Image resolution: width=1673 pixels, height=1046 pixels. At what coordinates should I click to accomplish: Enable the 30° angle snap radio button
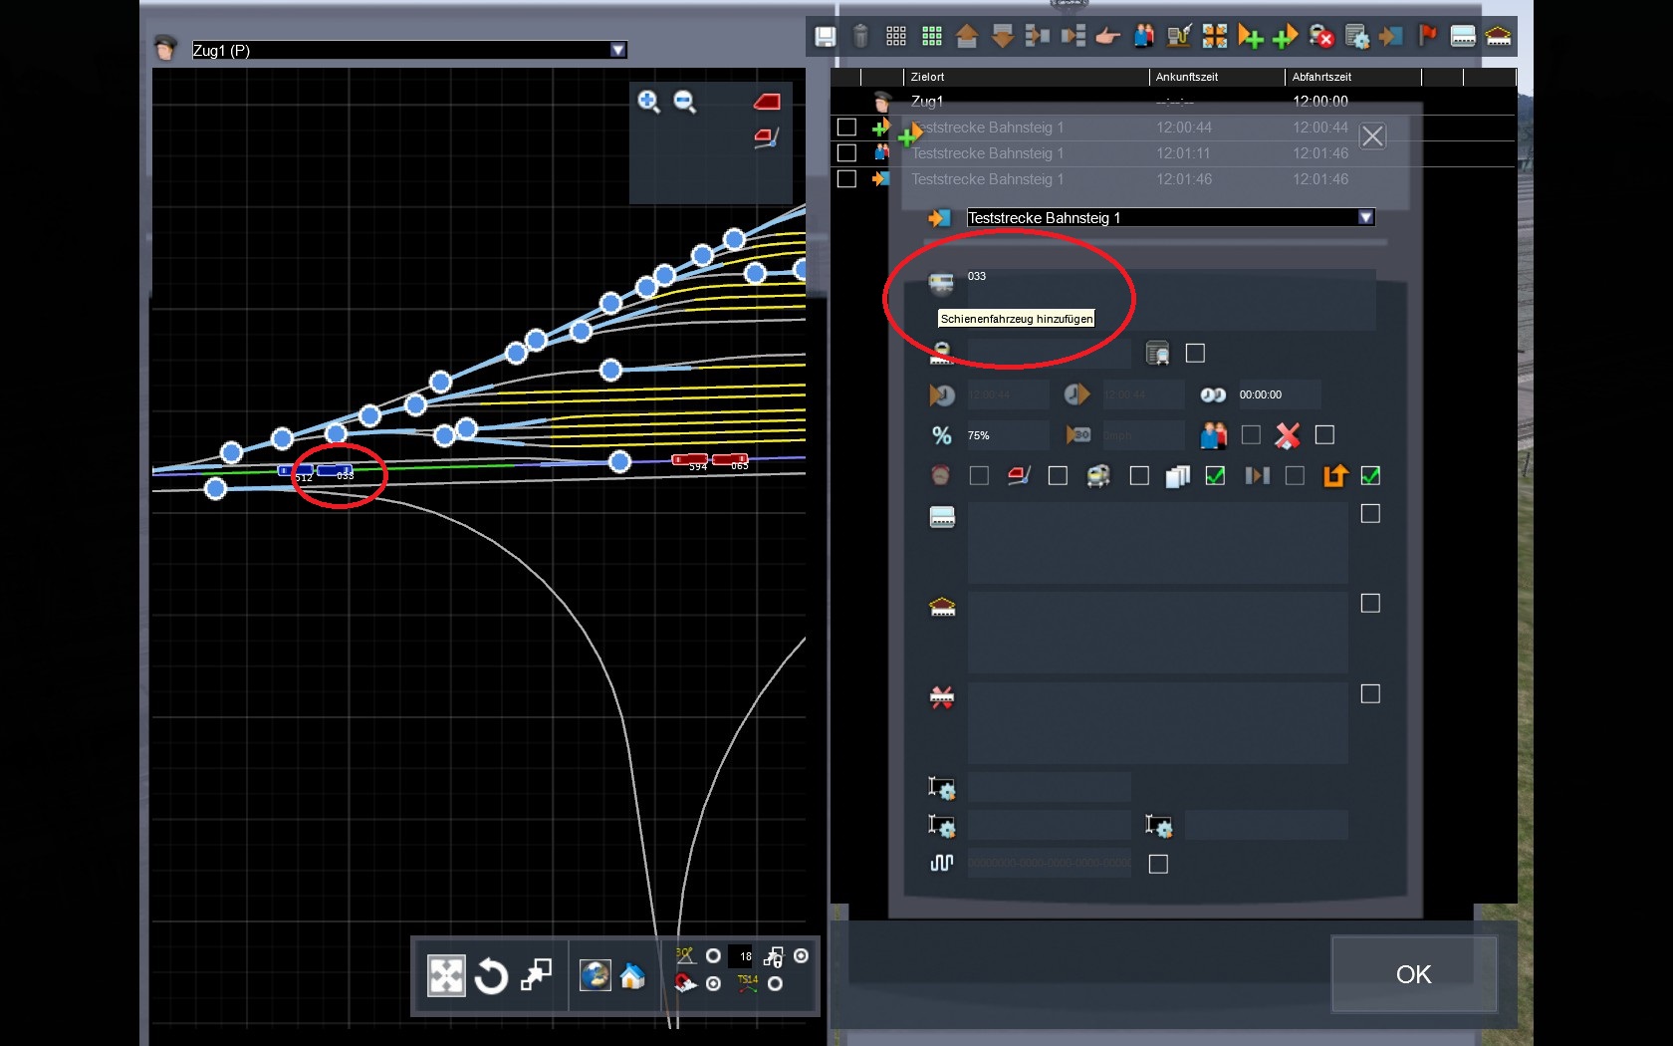(x=713, y=956)
